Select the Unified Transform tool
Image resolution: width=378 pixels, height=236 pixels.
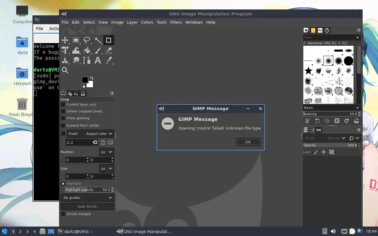point(65,50)
